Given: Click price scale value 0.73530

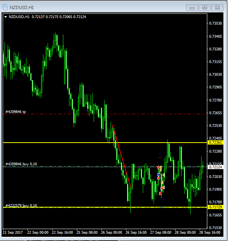Looking at the screenshot, I should click(216, 23).
